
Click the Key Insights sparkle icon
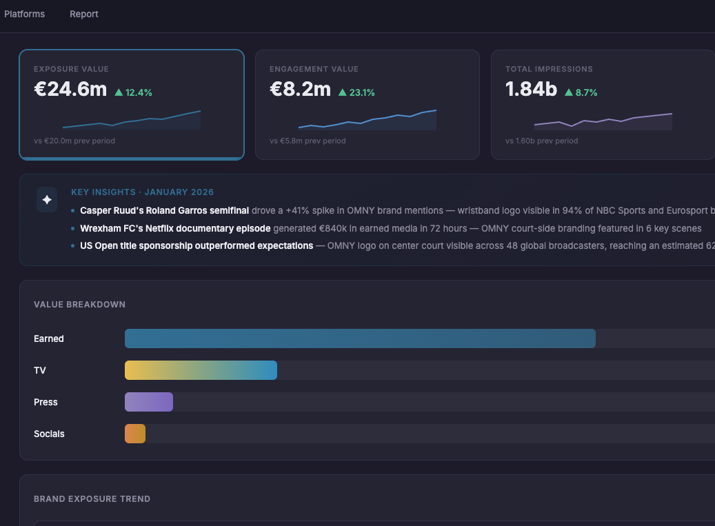click(x=46, y=200)
